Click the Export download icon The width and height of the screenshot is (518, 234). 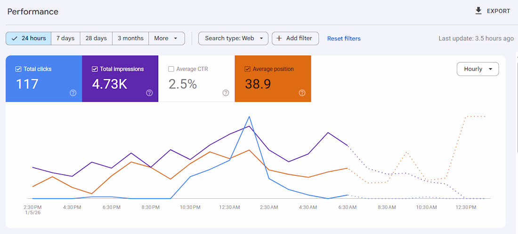click(x=478, y=11)
